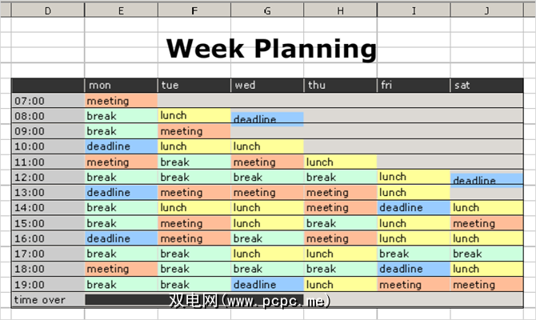Select the 07:00 time label cell
Screen dimensions: 536x320
pyautogui.click(x=48, y=101)
